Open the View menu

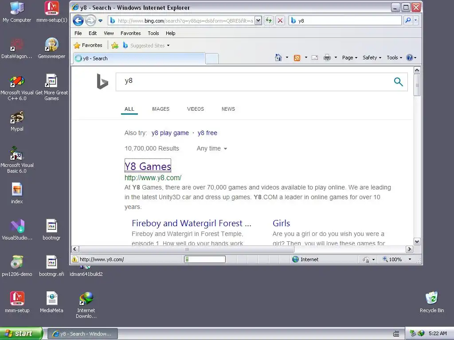click(109, 33)
